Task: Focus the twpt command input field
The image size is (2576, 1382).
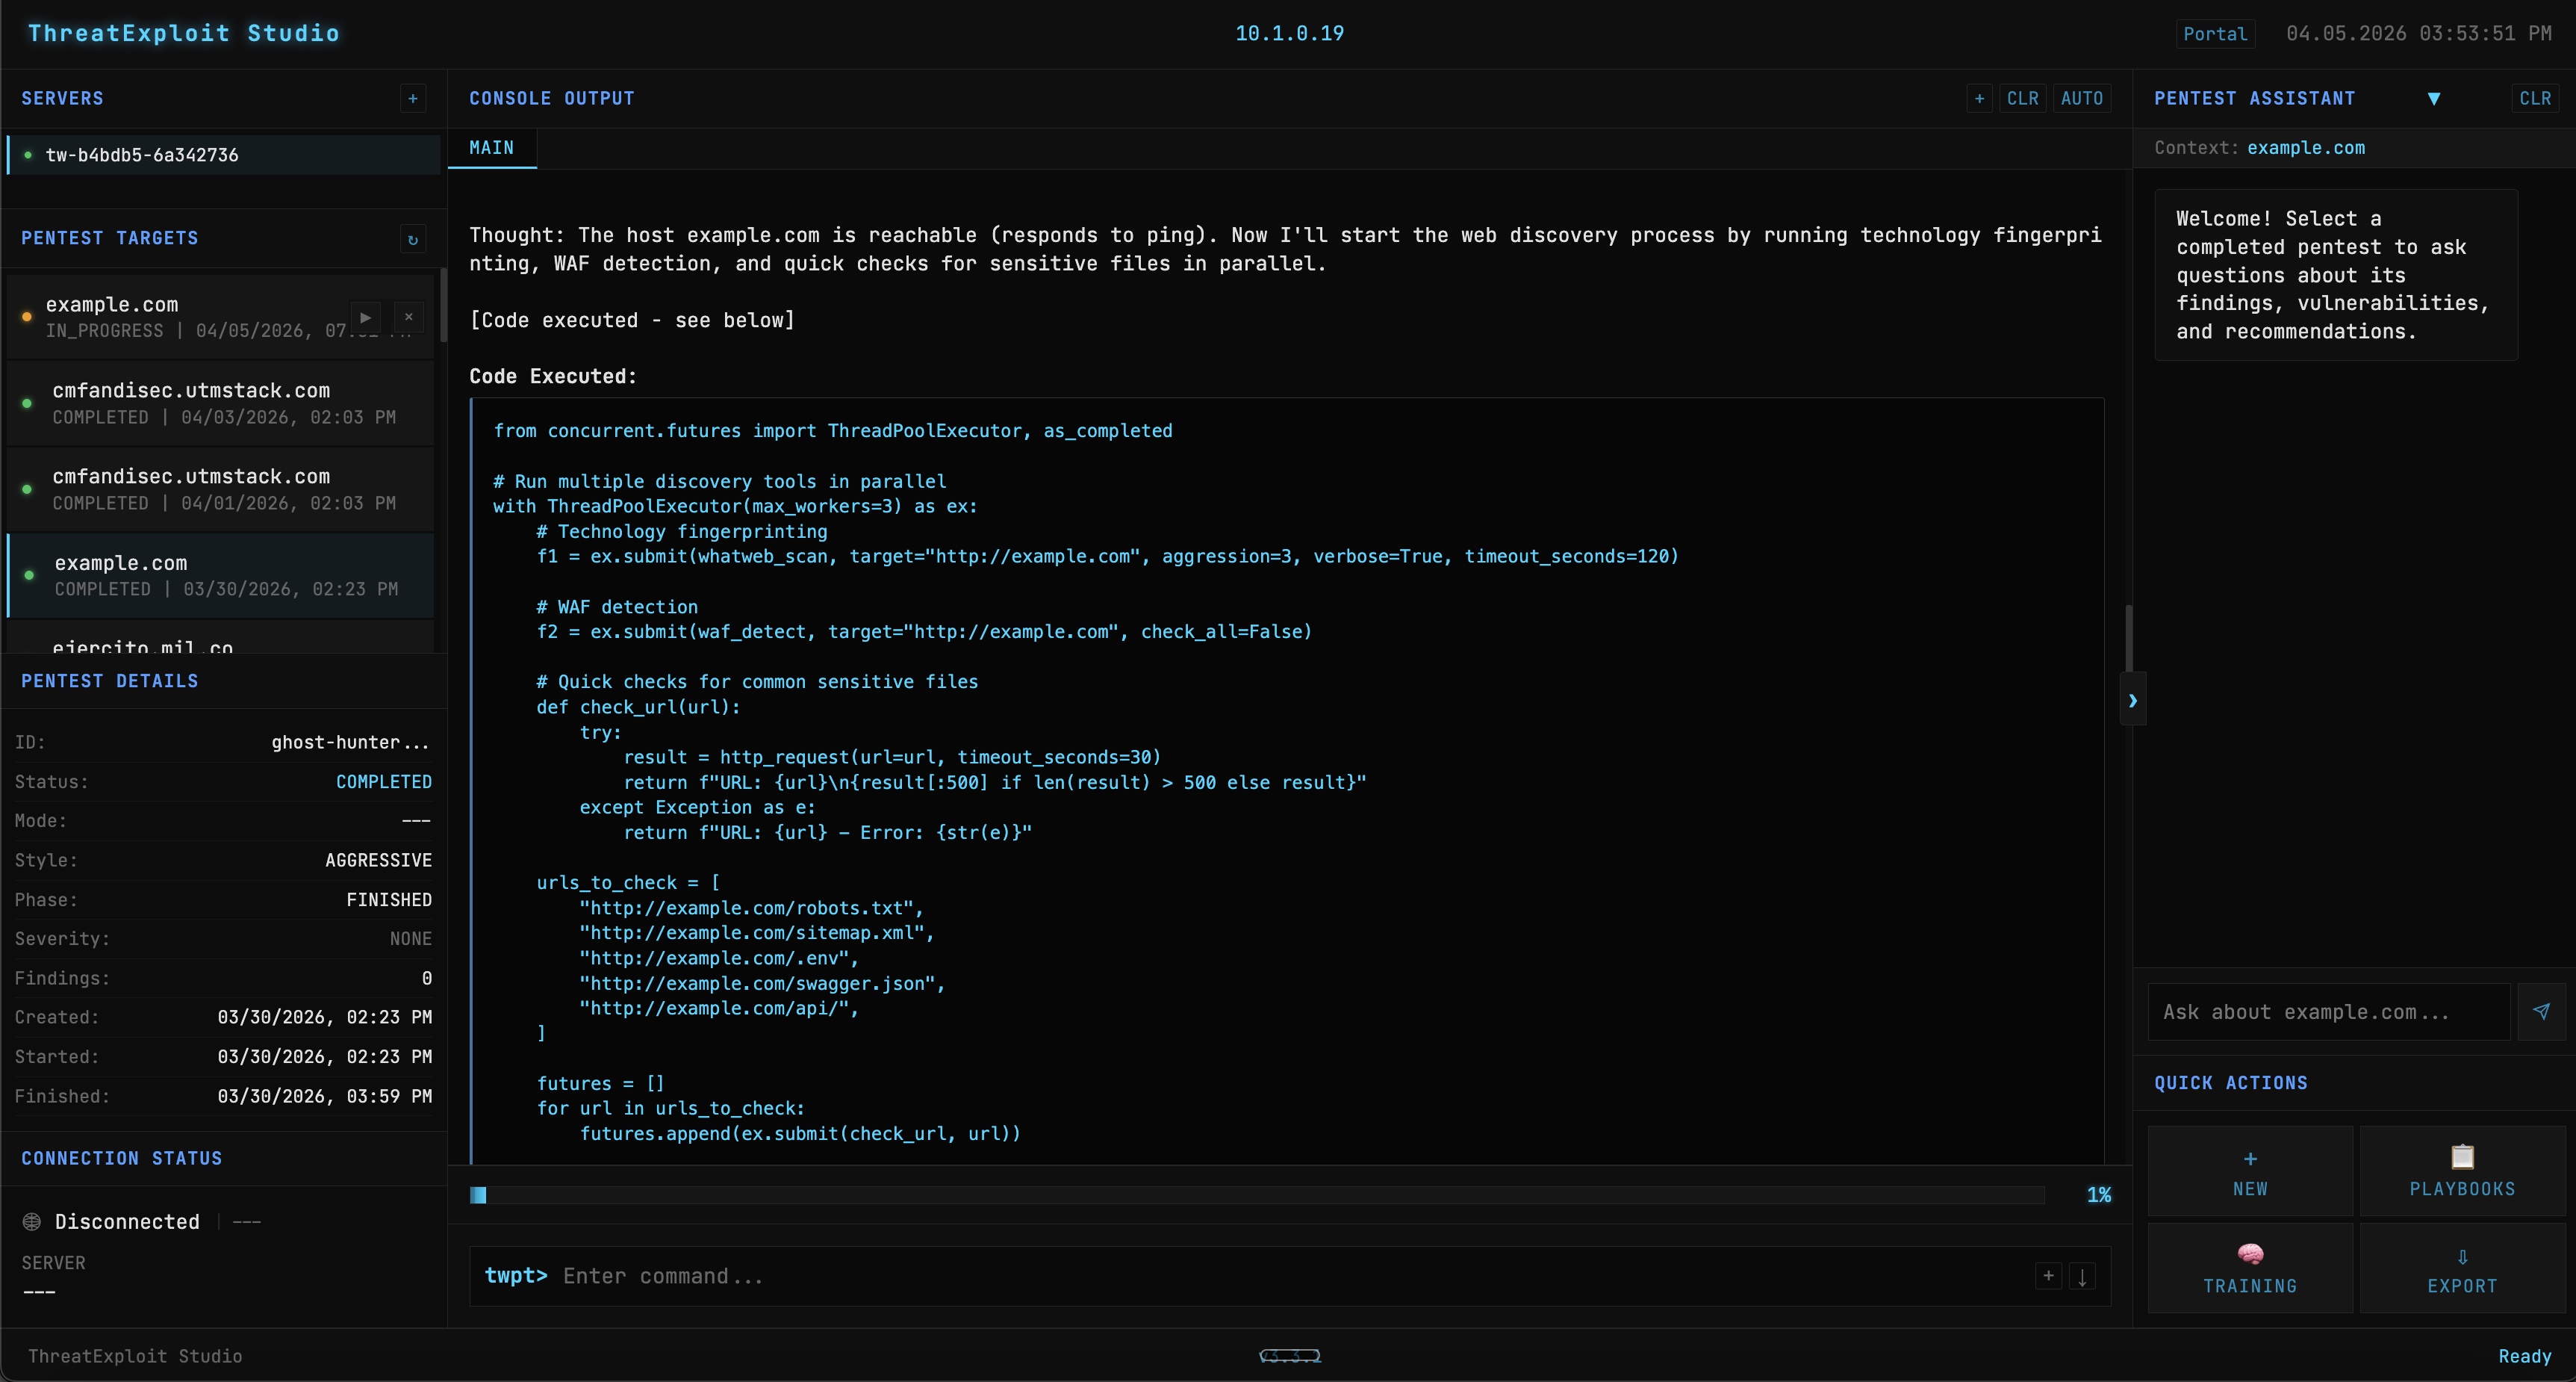Action: click(1290, 1276)
